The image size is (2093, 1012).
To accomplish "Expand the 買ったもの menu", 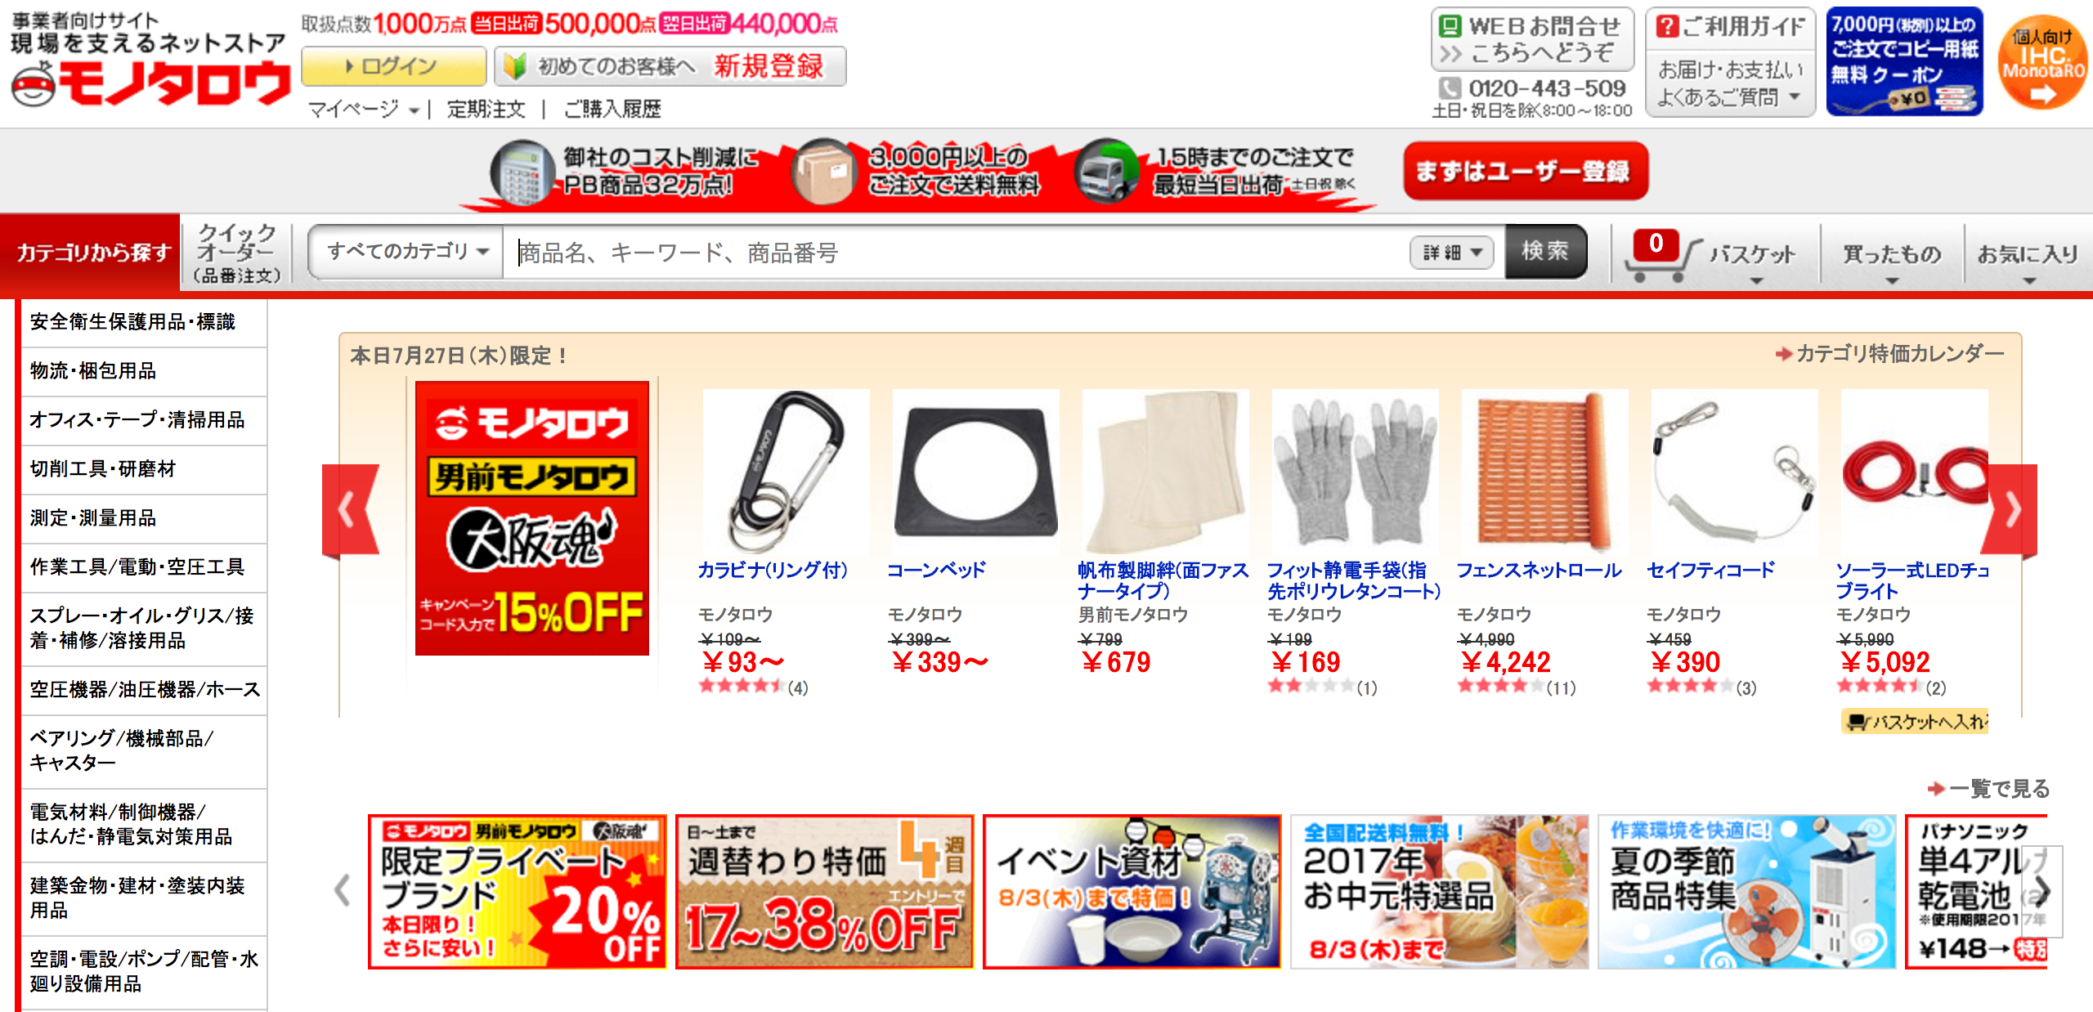I will pyautogui.click(x=1891, y=258).
